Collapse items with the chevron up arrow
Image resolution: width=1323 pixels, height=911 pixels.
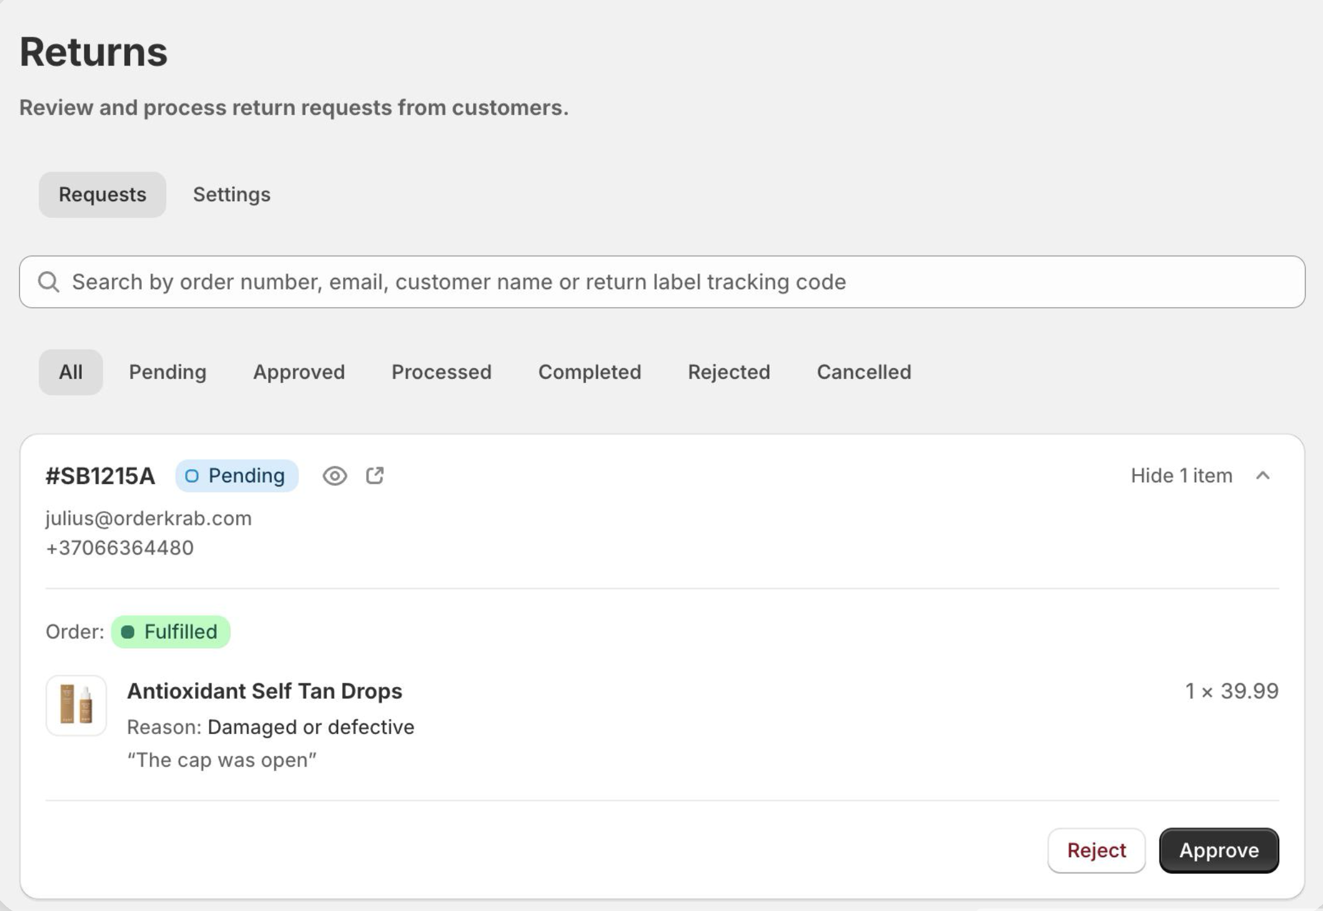(x=1263, y=475)
